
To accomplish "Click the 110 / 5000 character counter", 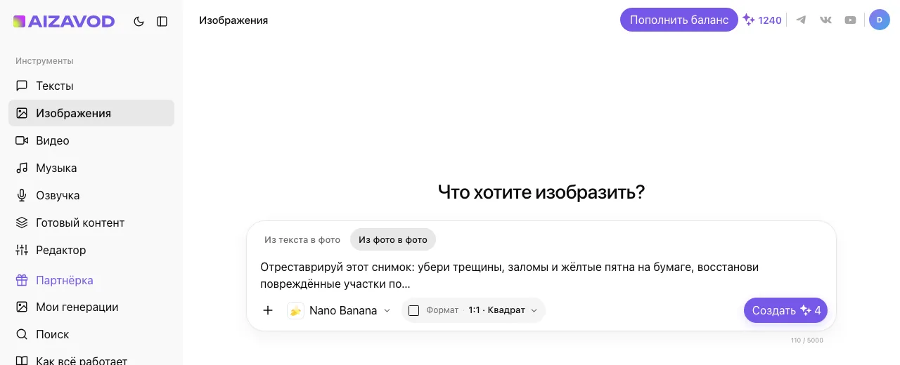I will [x=807, y=340].
